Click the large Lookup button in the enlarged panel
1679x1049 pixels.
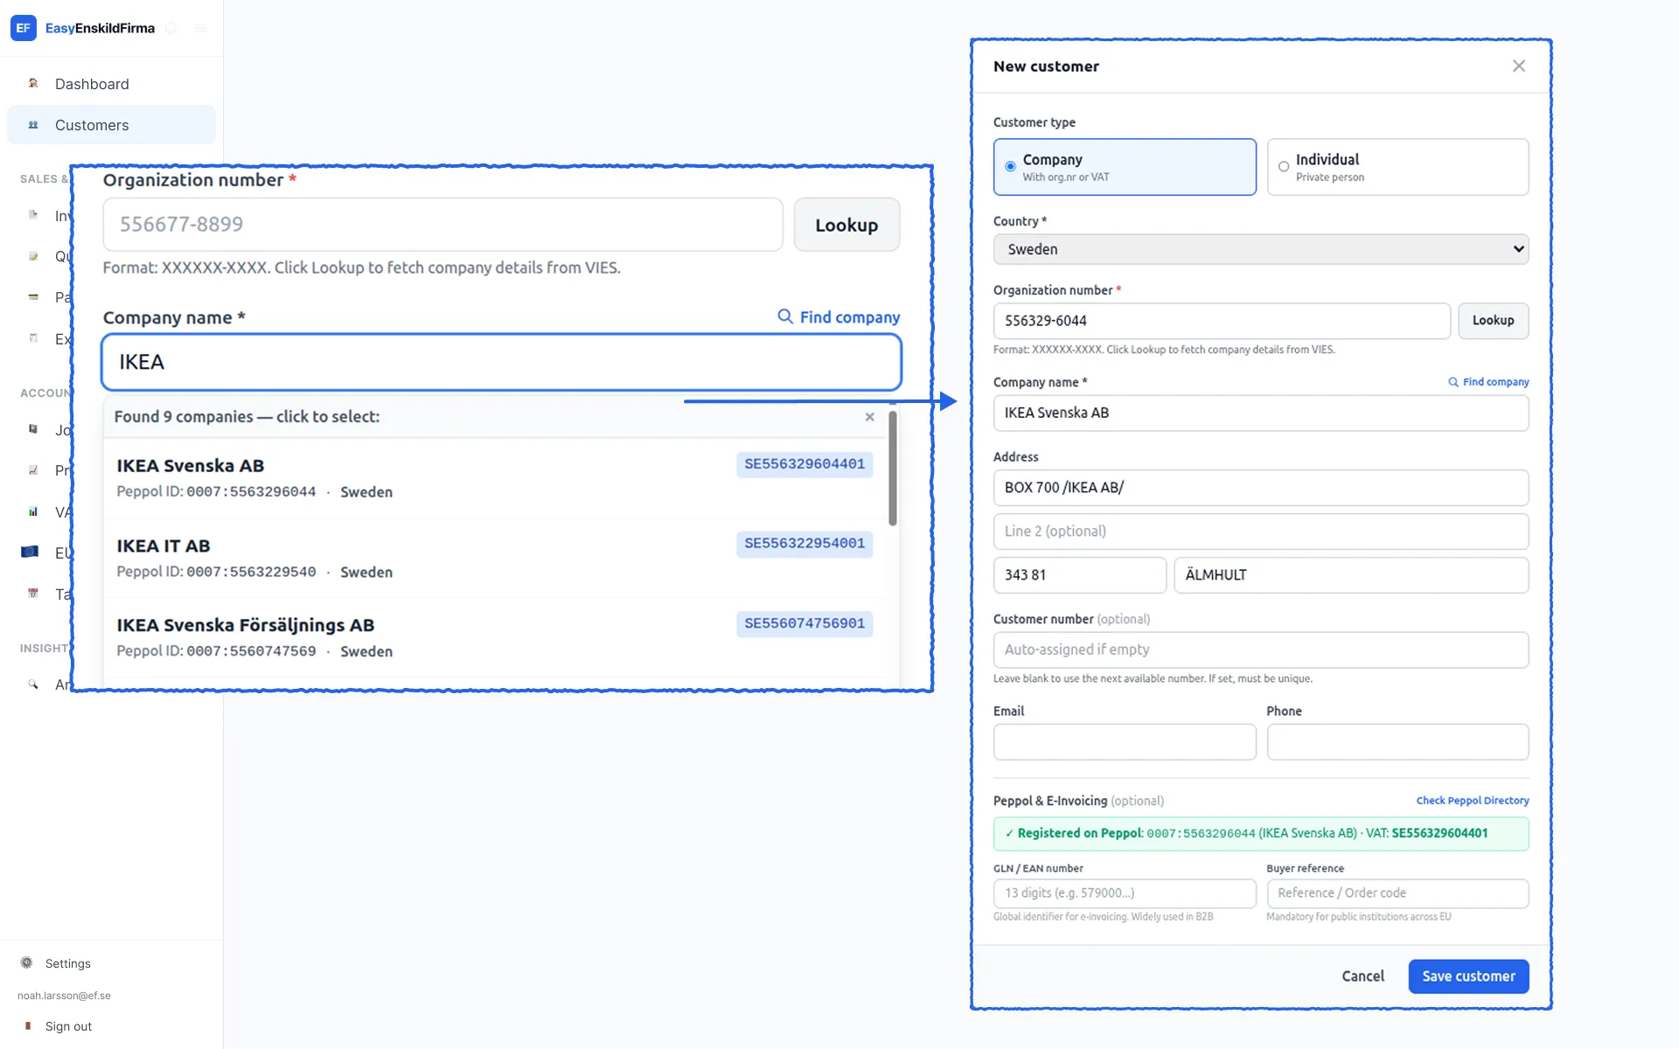(846, 225)
